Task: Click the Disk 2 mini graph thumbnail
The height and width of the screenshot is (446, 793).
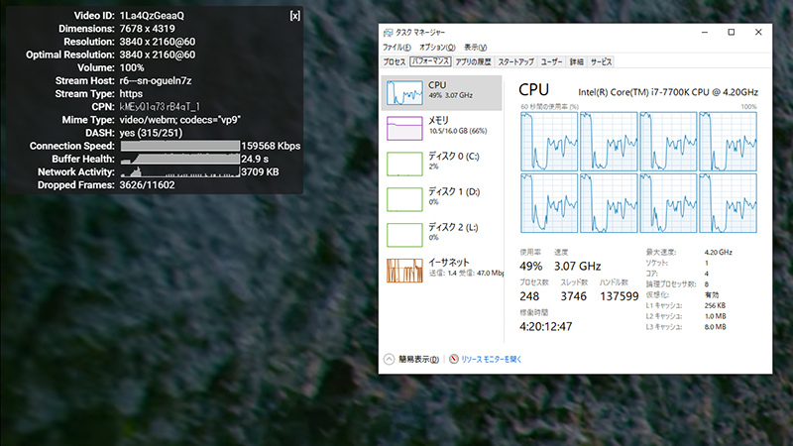Action: pos(404,235)
